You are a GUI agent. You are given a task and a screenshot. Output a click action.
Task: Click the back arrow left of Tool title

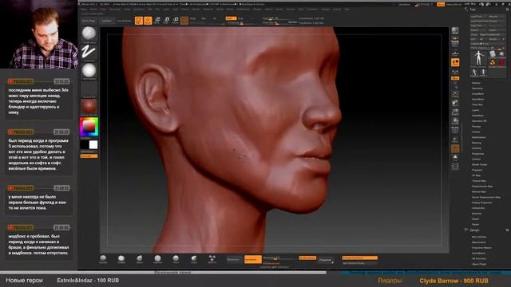coord(466,10)
